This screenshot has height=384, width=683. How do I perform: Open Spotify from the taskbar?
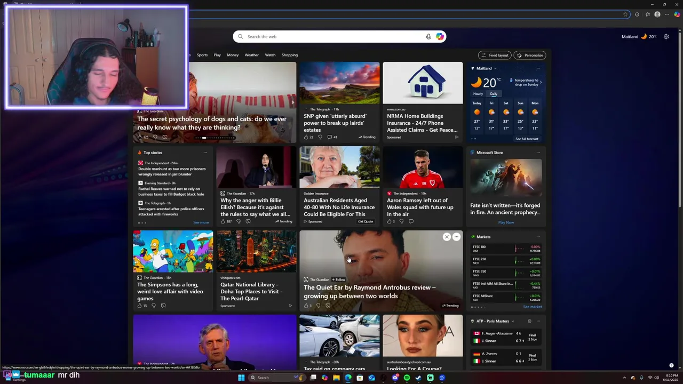pyautogui.click(x=407, y=378)
